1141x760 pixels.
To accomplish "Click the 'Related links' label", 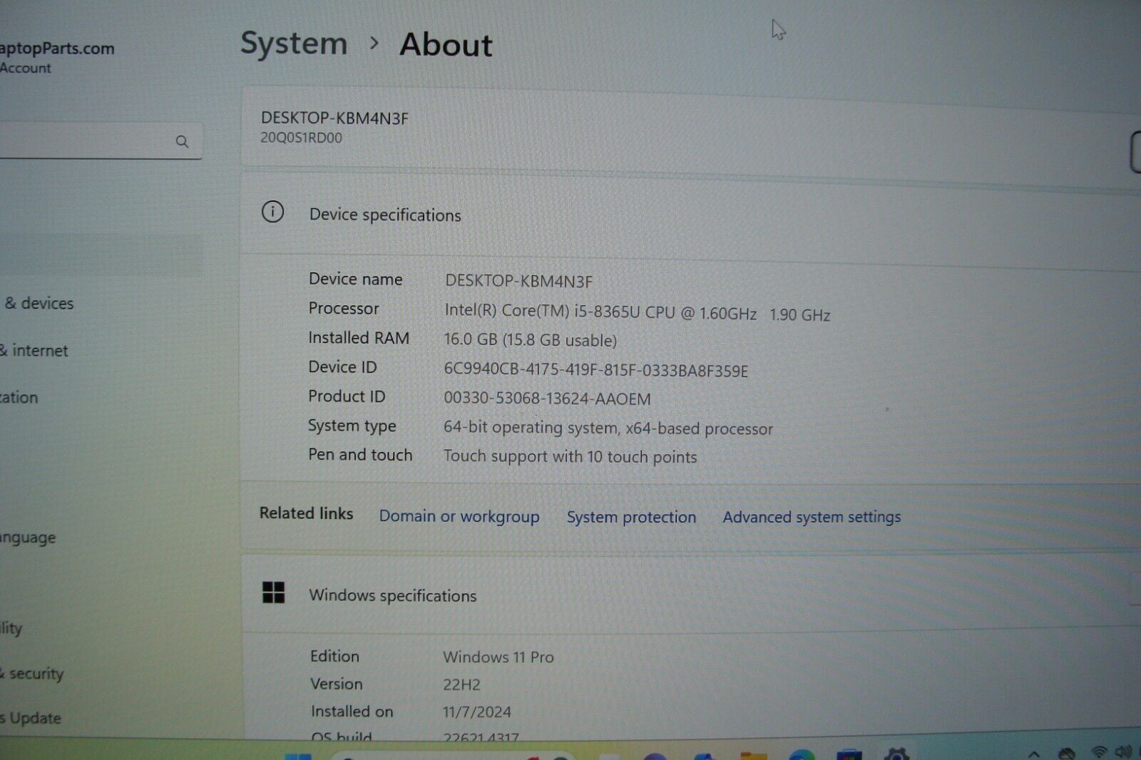I will click(306, 513).
